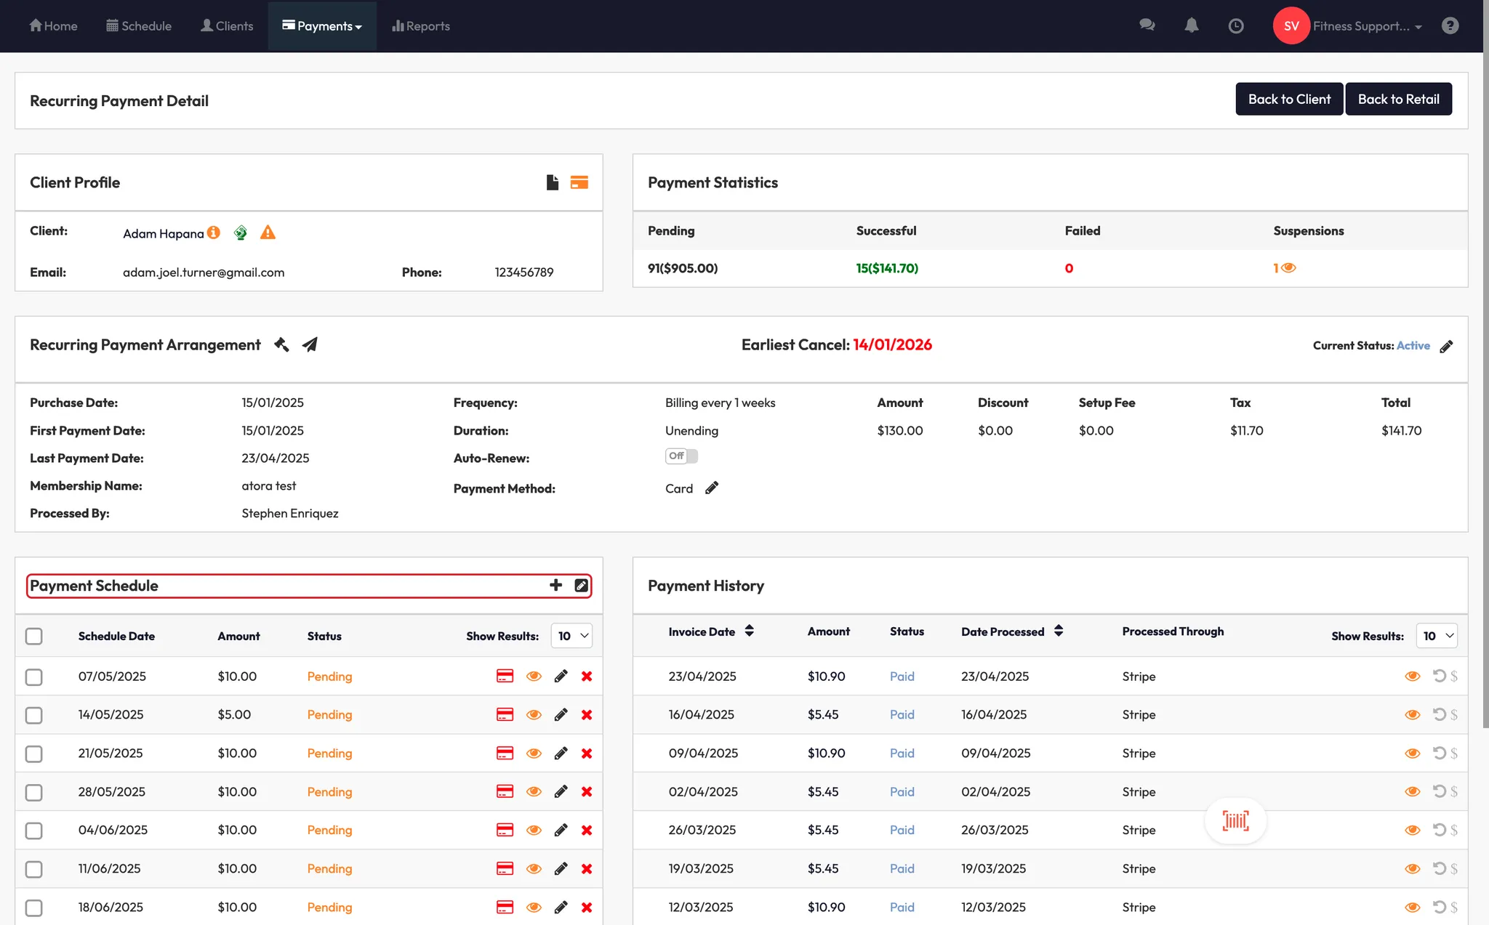Click the Back to Retail button
This screenshot has height=925, width=1489.
(x=1398, y=99)
